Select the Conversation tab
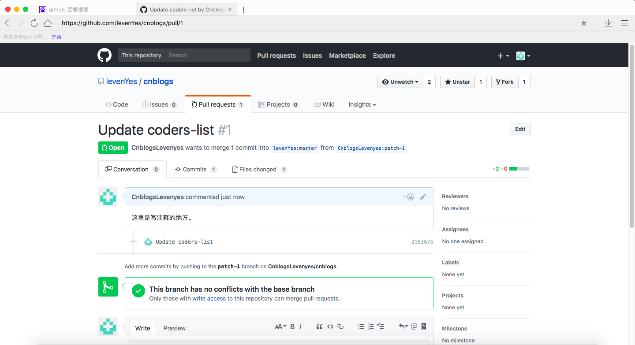Screen dimensions: 635x345 click(x=132, y=169)
